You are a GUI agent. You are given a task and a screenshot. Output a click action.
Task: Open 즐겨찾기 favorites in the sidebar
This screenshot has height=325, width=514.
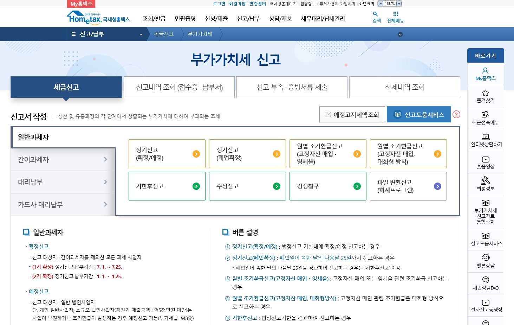(485, 96)
